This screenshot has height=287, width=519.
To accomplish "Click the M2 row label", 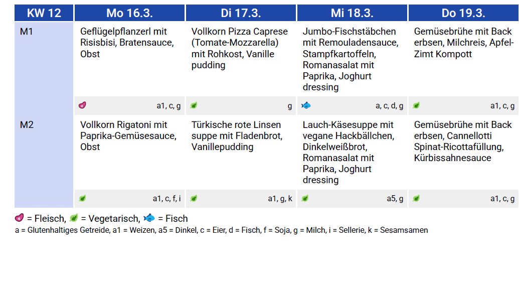I will [x=27, y=125].
